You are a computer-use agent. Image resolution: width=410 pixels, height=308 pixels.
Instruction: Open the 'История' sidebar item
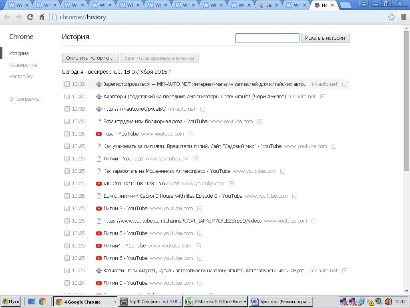pos(19,53)
